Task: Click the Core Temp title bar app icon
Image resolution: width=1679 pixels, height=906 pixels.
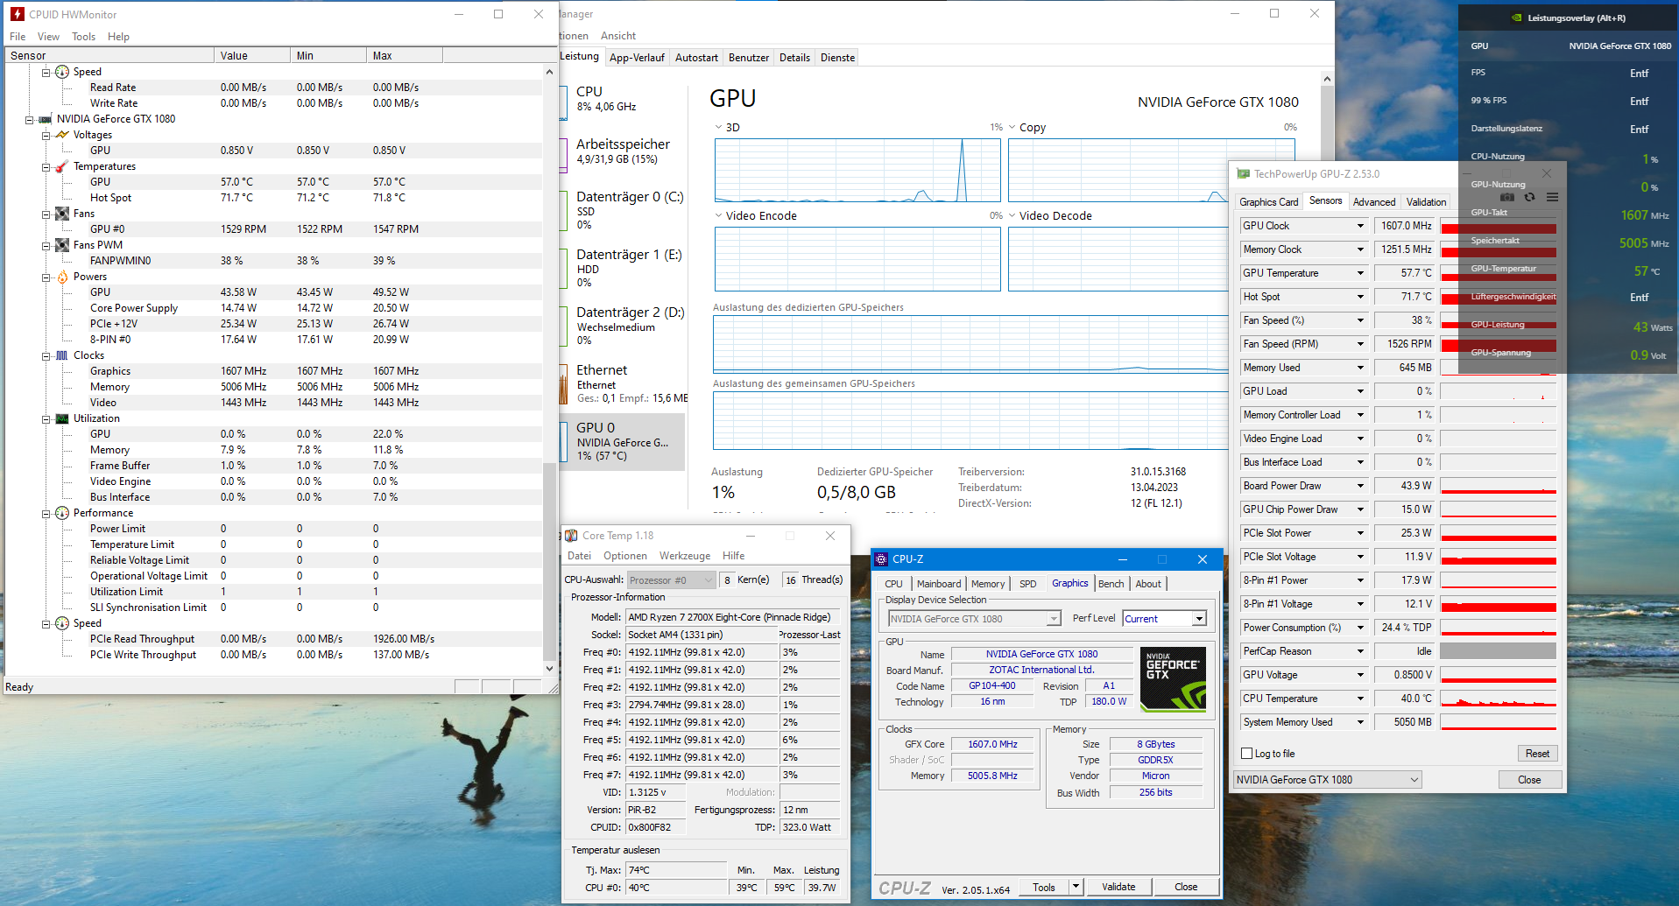Action: click(x=571, y=536)
